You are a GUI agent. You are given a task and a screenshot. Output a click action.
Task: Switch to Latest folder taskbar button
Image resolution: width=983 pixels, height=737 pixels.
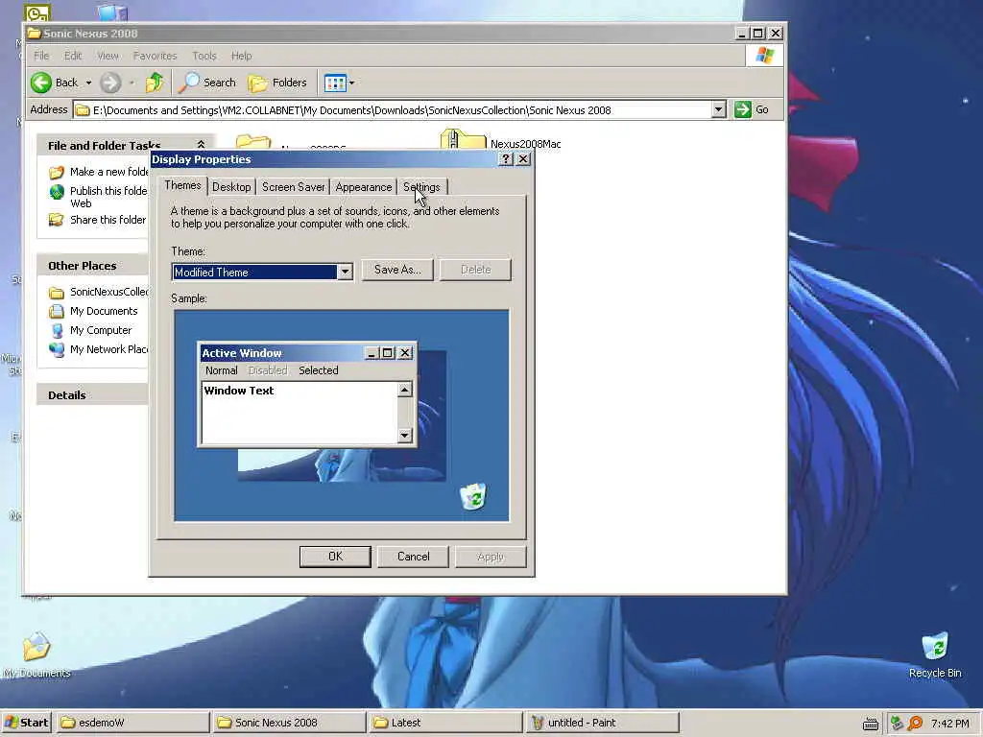point(445,723)
